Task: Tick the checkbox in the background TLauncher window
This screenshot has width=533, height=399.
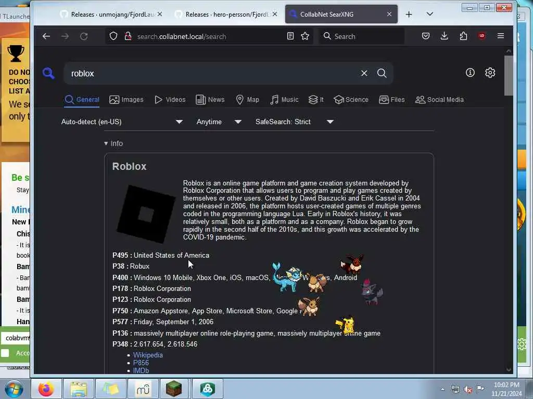Action: 5,353
